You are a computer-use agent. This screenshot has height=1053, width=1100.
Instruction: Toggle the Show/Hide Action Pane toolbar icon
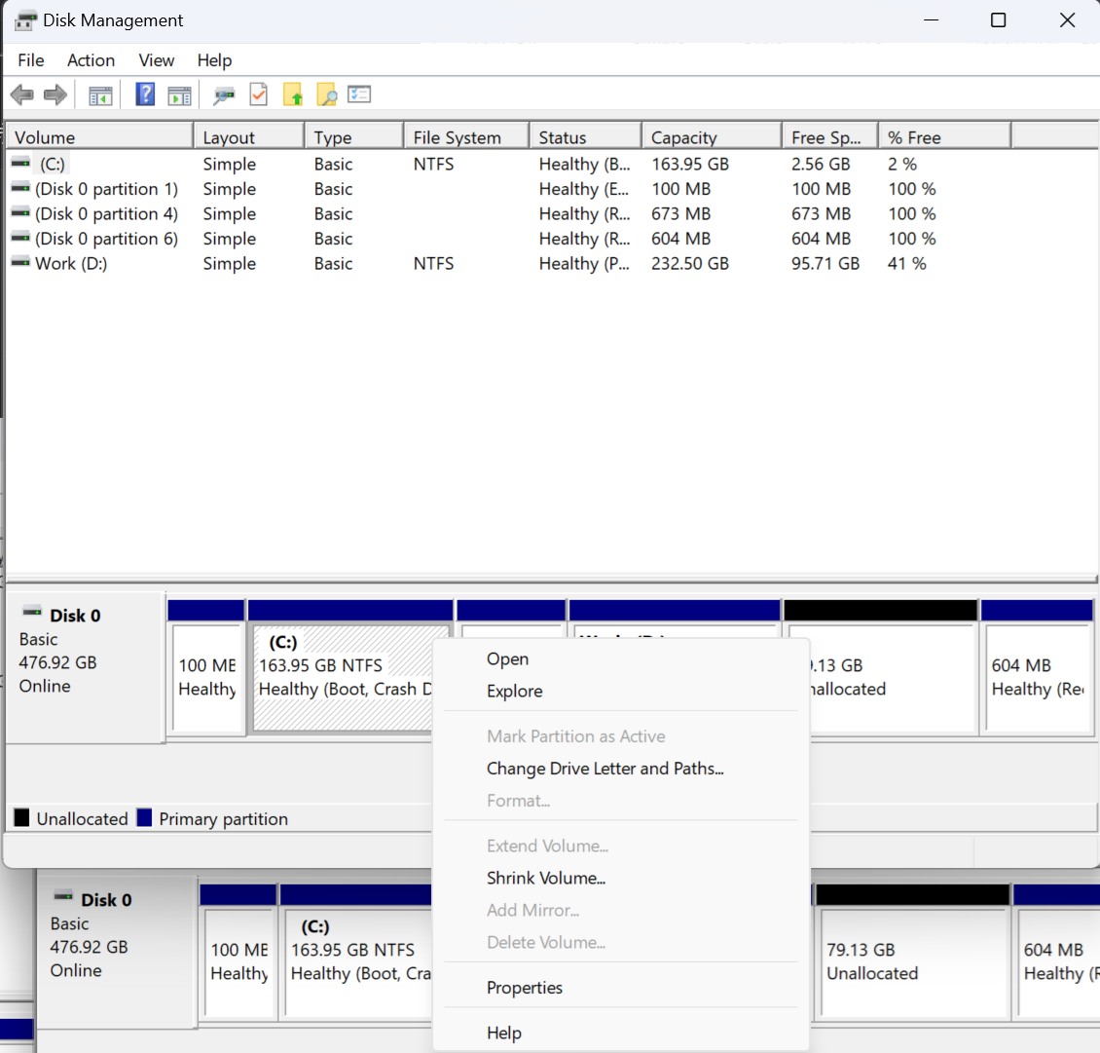coord(179,94)
